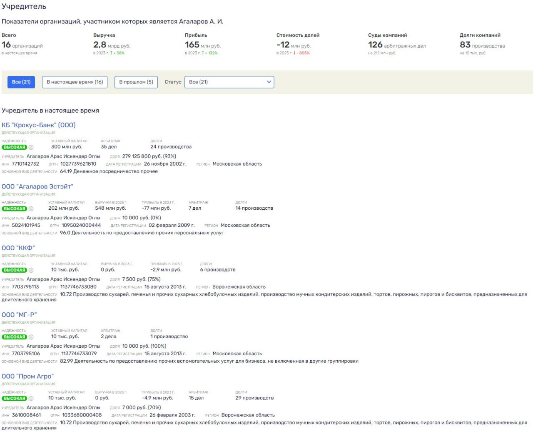
Task: Open the Статус dropdown
Action: tap(229, 82)
